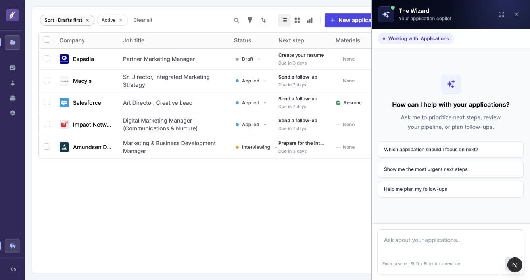Viewport: 530px width, 280px height.
Task: Check the Macy's row checkbox
Action: pyautogui.click(x=47, y=80)
